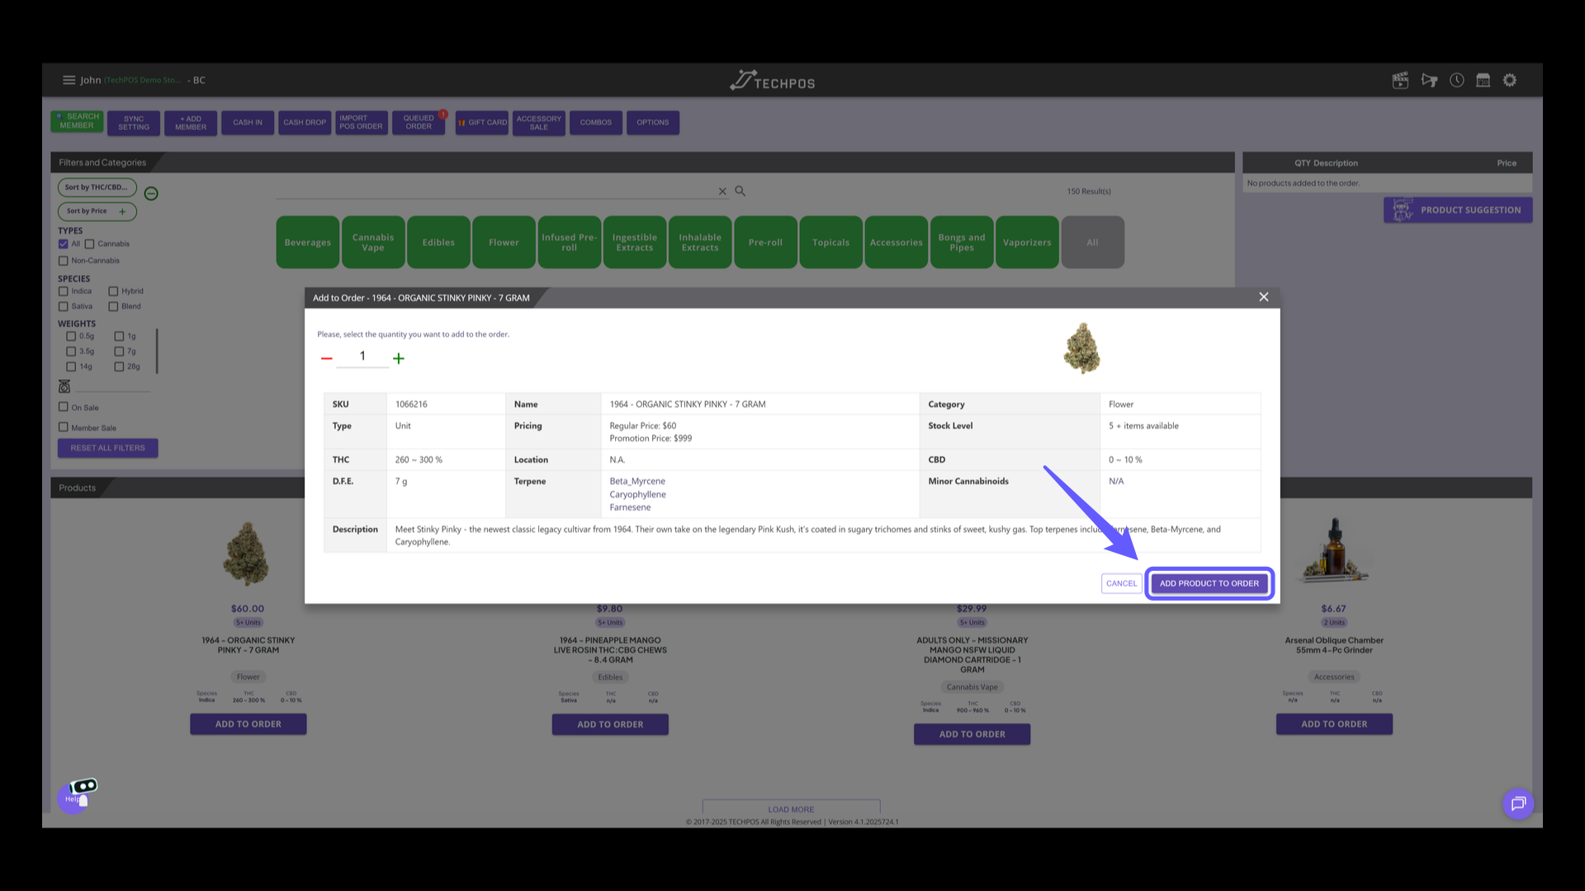The width and height of the screenshot is (1585, 891).
Task: Click the Cancel button in dialog
Action: (1121, 583)
